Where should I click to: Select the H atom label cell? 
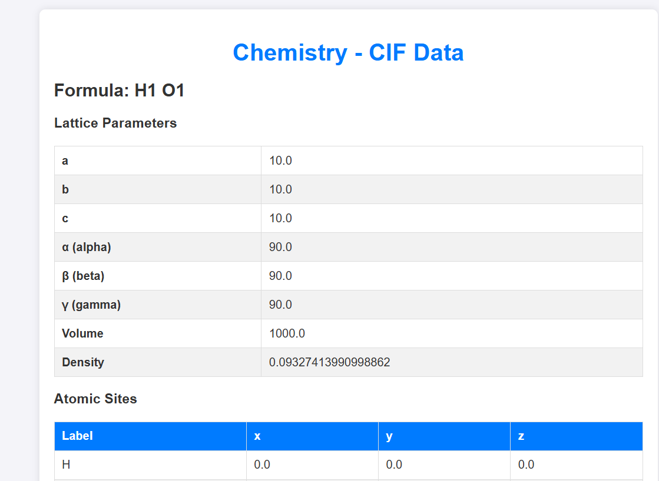[66, 465]
